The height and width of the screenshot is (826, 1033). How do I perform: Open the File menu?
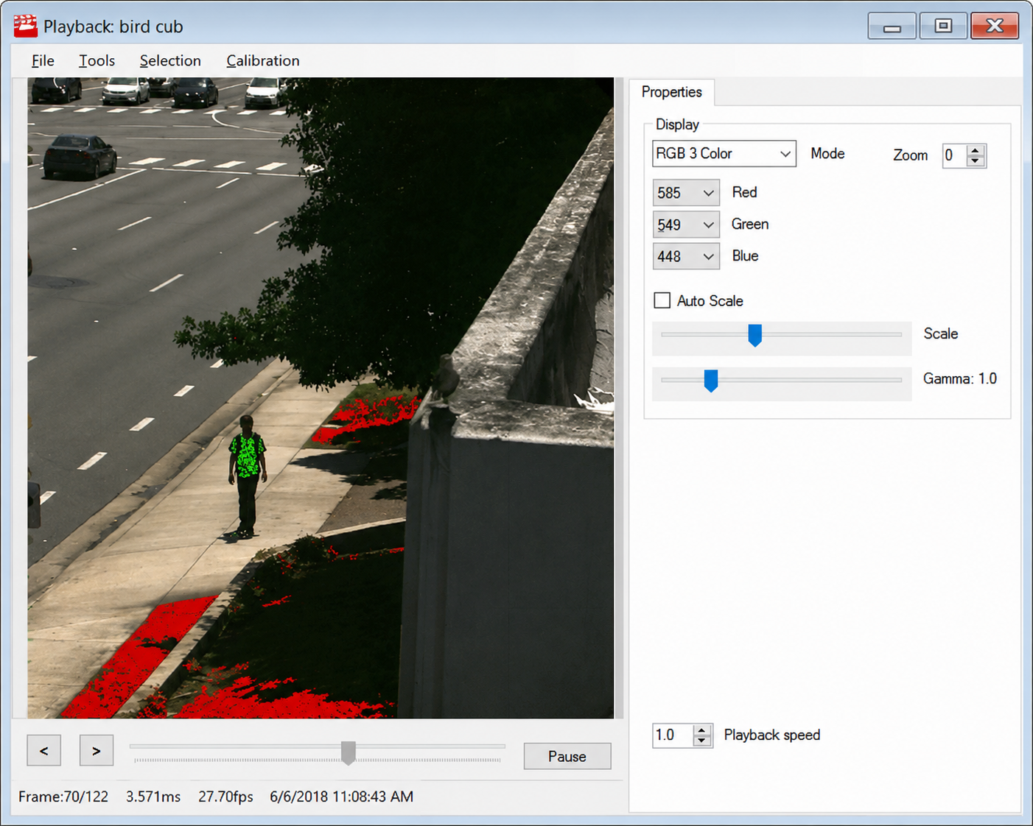pos(43,60)
